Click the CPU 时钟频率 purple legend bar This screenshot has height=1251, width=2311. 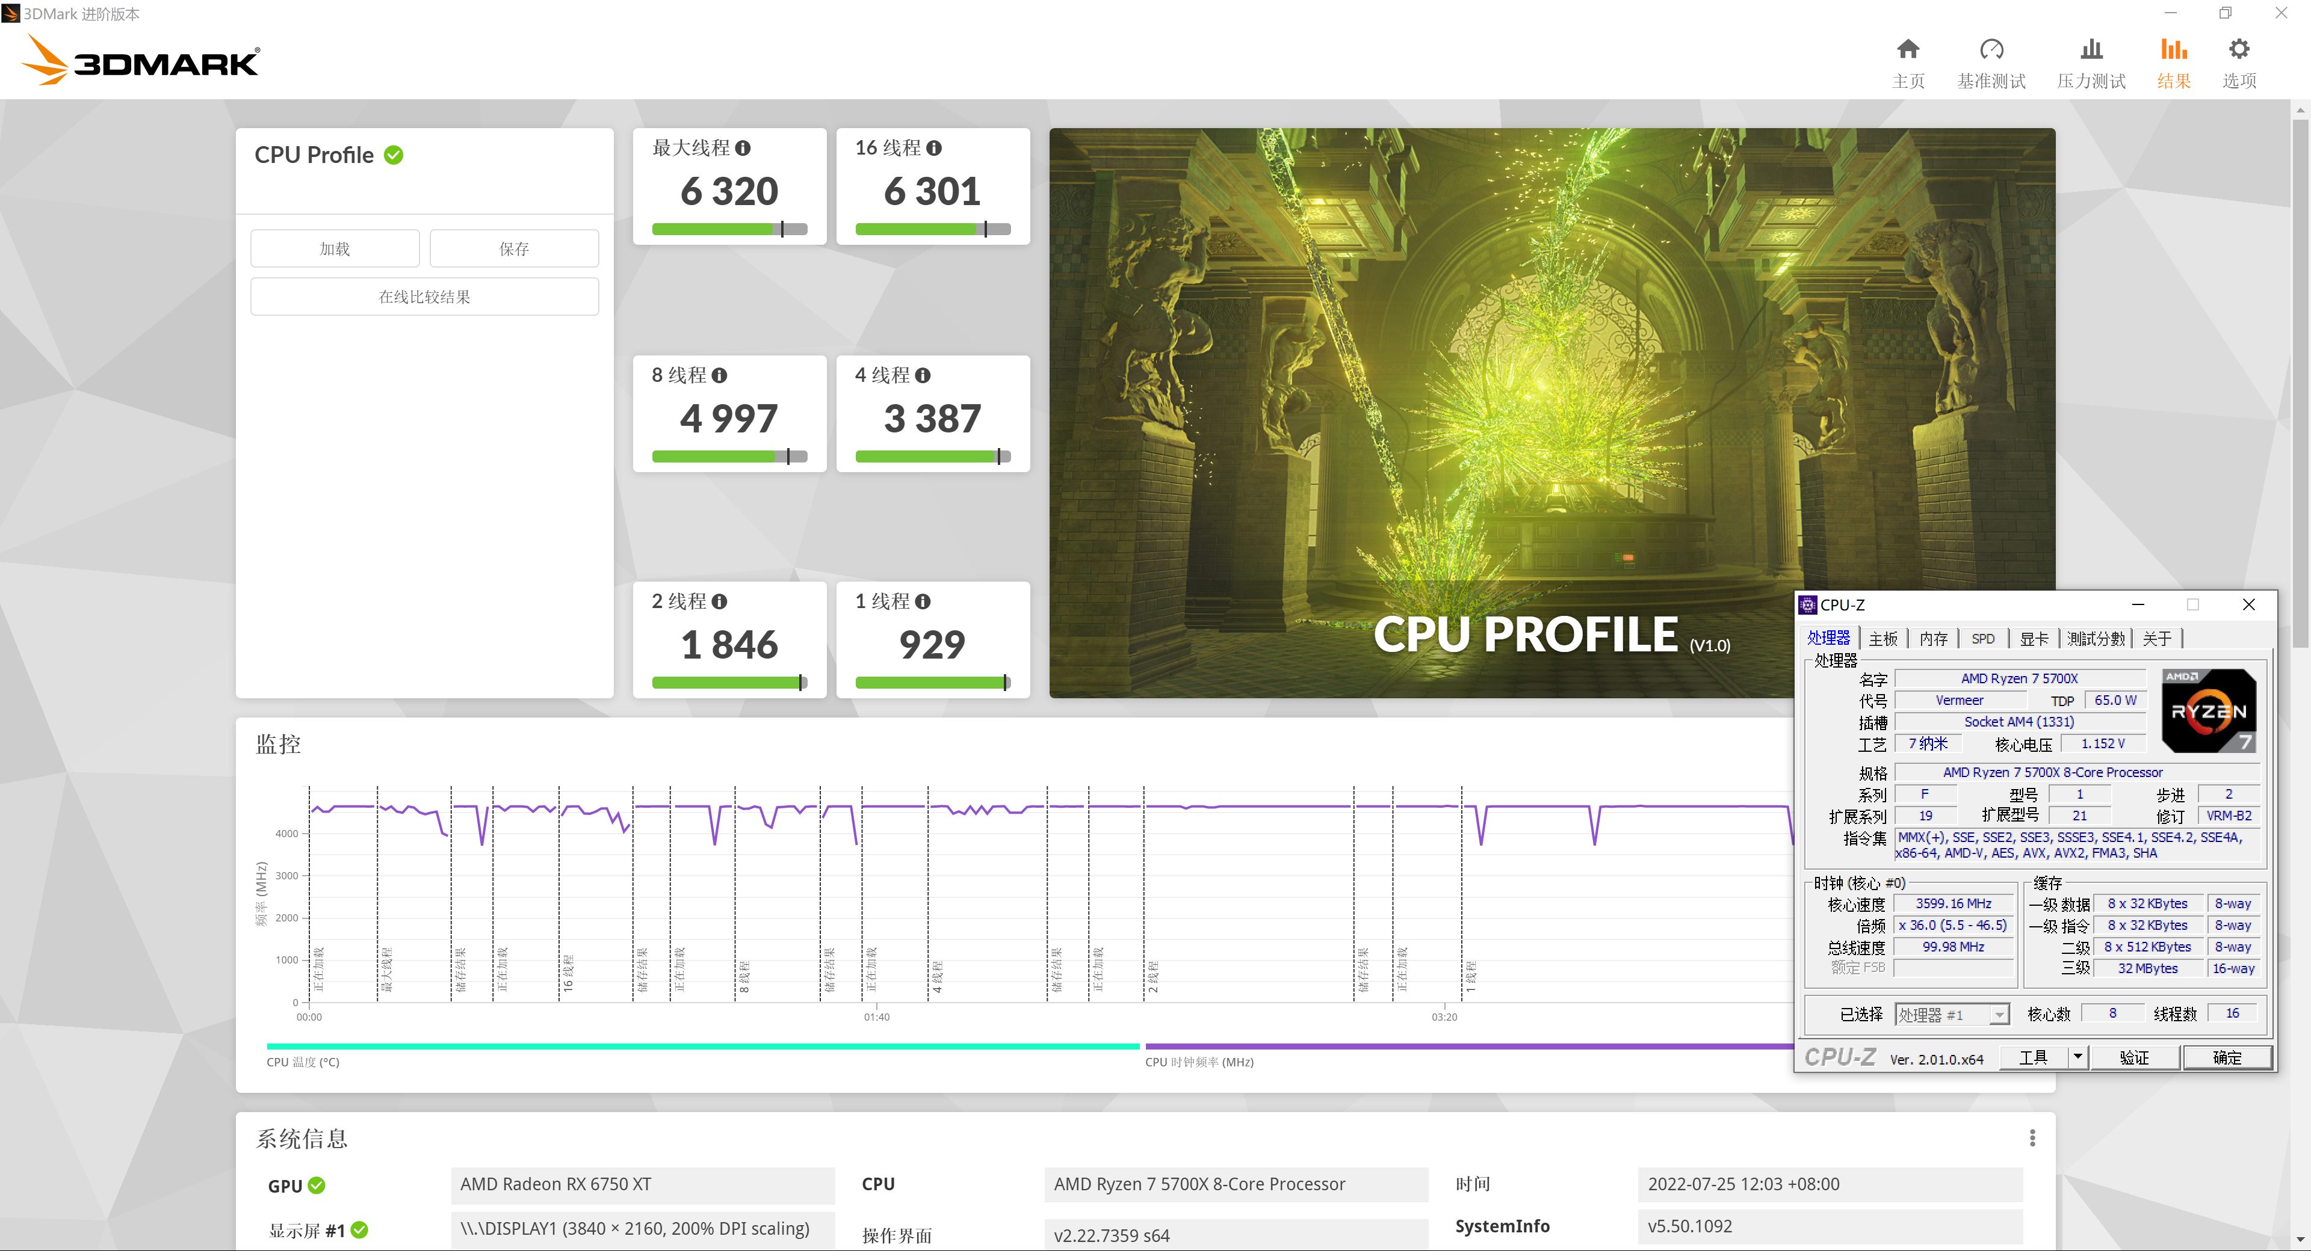[x=1468, y=1046]
